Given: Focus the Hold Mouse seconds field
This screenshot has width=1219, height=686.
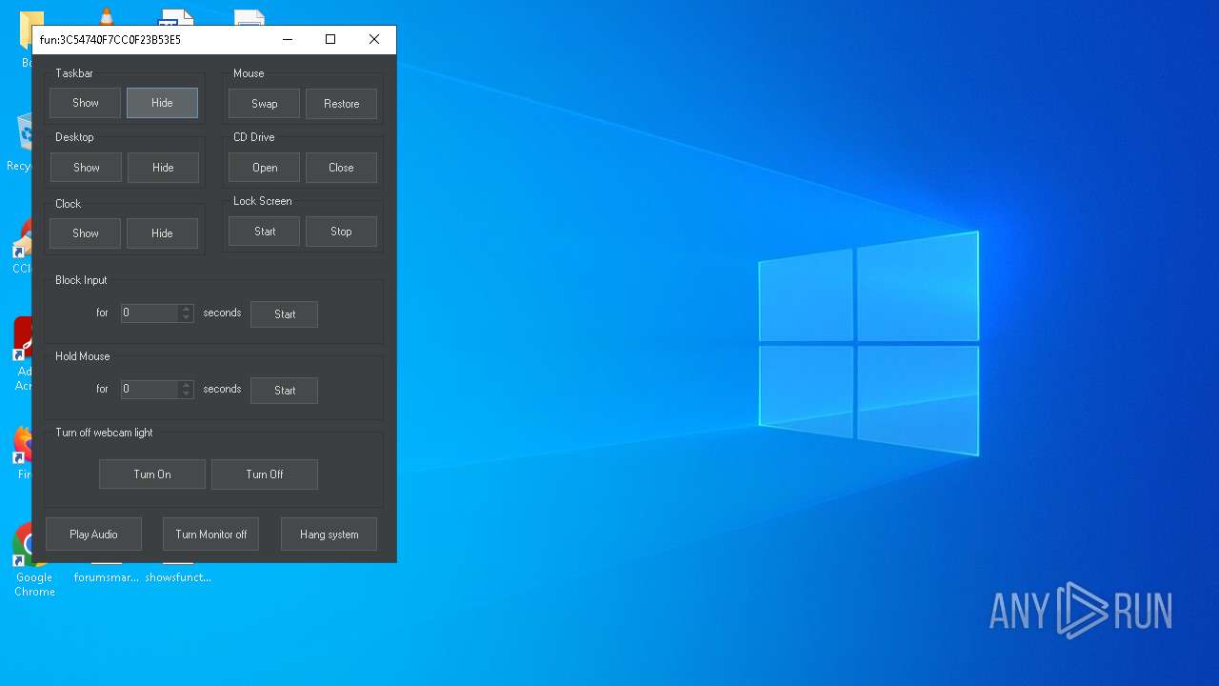Looking at the screenshot, I should pos(149,389).
